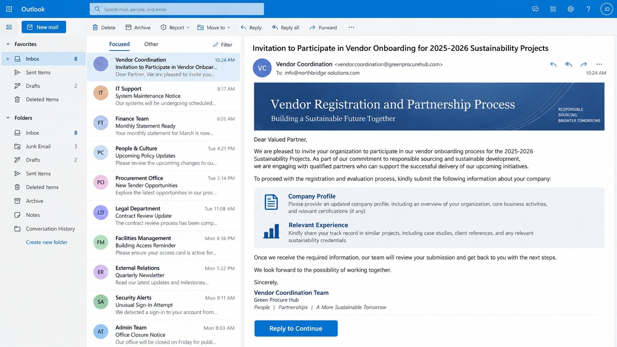
Task: Click the Company Profile document icon
Action: tap(271, 202)
